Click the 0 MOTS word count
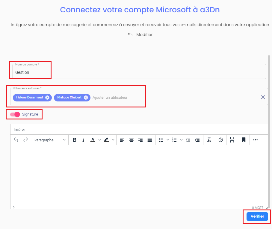The height and width of the screenshot is (229, 272). [x=258, y=208]
